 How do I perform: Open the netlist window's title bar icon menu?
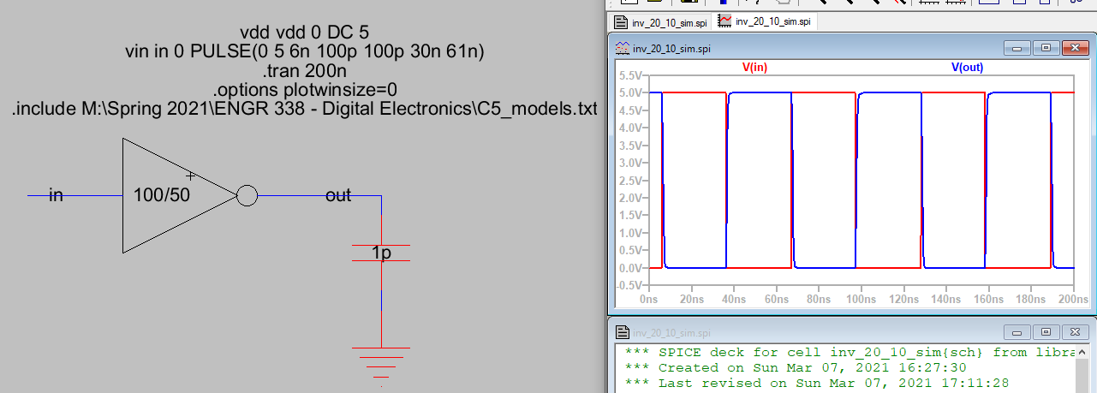623,332
